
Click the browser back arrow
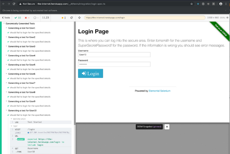3,4
